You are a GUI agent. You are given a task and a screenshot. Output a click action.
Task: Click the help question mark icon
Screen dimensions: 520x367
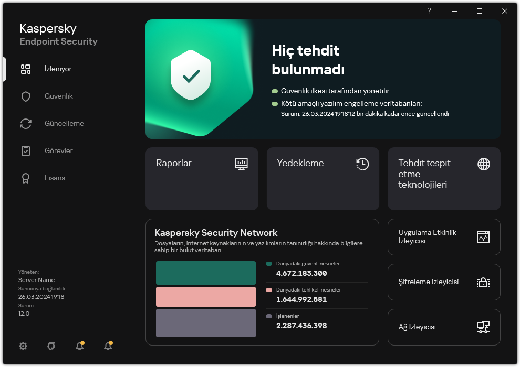click(x=429, y=11)
